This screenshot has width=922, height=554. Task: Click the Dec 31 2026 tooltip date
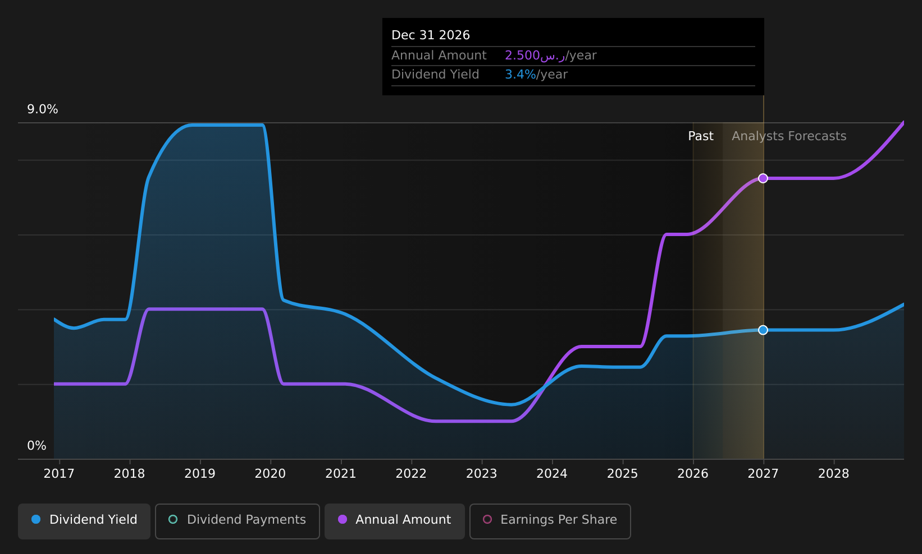click(x=431, y=35)
